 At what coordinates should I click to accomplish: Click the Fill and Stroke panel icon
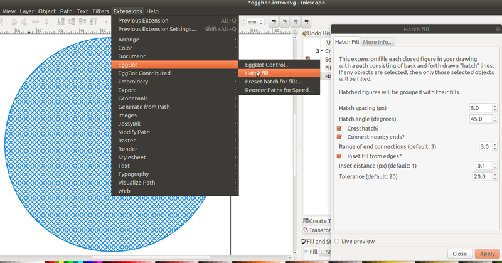point(304,241)
